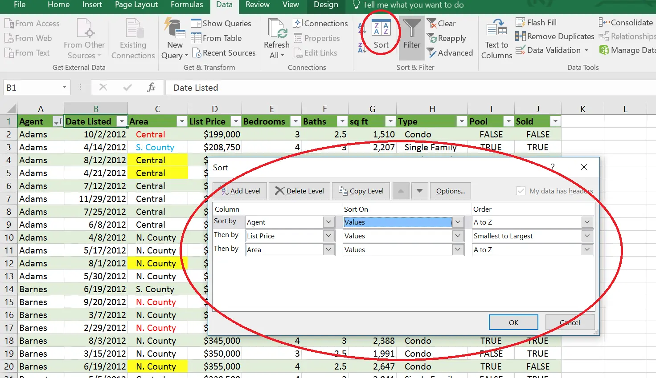This screenshot has height=378, width=656.
Task: Move sort level up arrow
Action: point(401,191)
